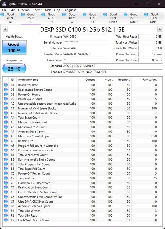
Task: Select the Program fail count in worst die row
Action: (80, 146)
